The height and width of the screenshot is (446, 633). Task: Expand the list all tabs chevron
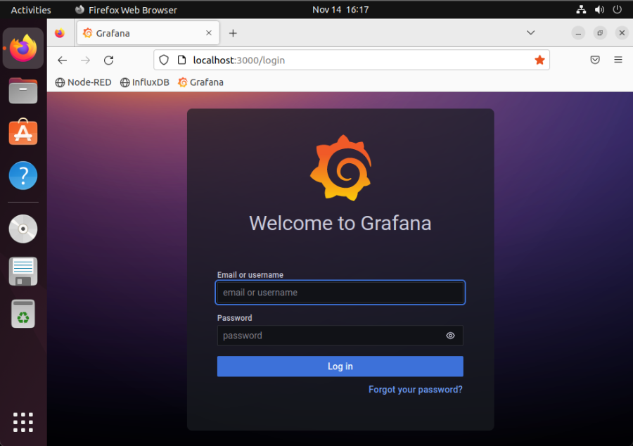click(x=531, y=32)
